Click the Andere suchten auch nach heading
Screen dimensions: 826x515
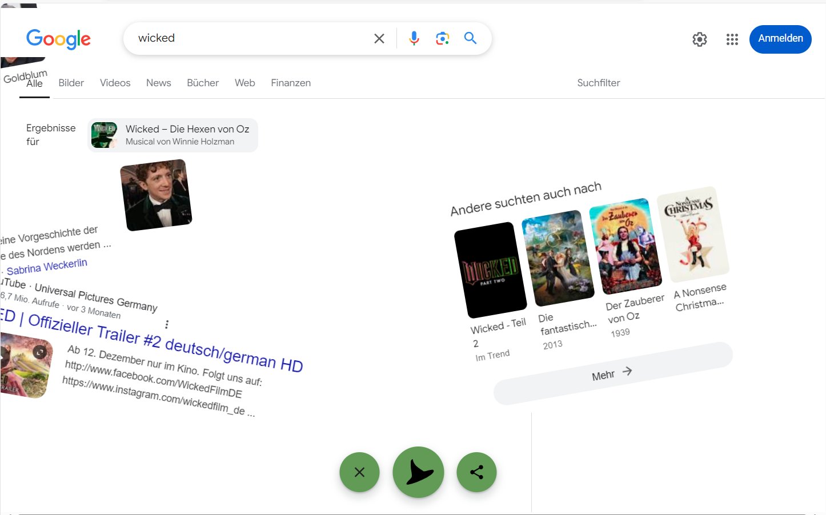tap(526, 198)
